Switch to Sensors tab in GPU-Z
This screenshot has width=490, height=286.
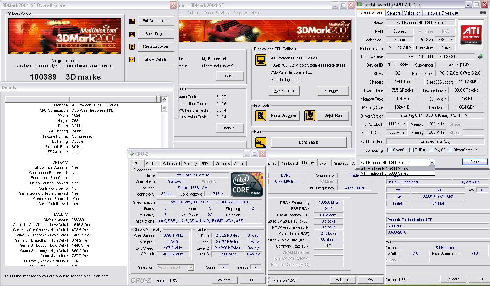[394, 13]
